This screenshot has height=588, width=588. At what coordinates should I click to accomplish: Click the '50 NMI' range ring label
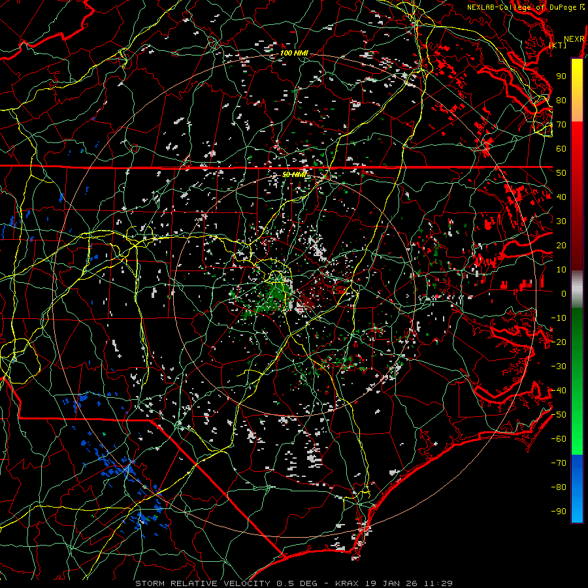pos(295,175)
